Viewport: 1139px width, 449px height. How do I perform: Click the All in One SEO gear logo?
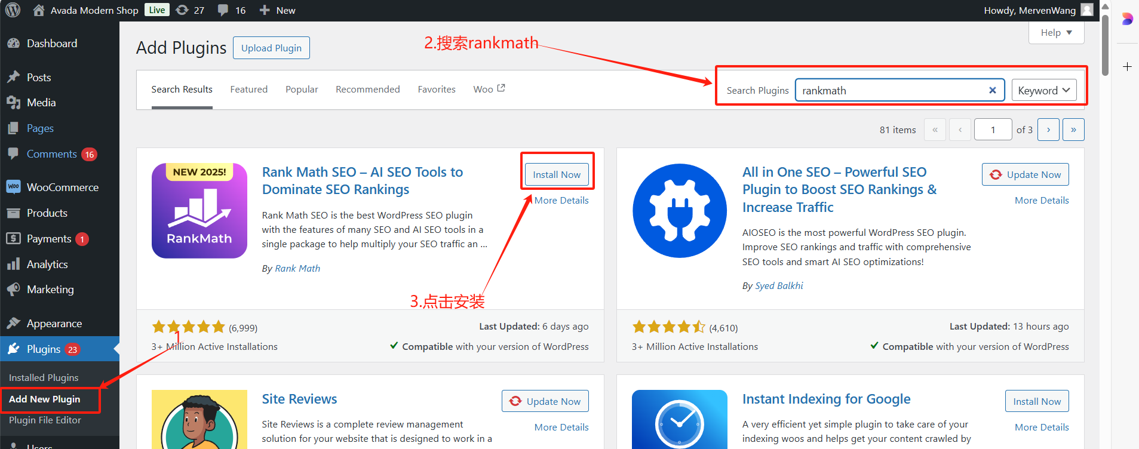[680, 211]
